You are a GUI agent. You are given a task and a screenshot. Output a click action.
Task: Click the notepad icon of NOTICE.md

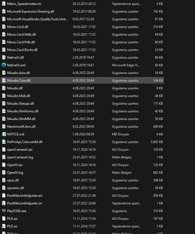[x=4, y=134]
